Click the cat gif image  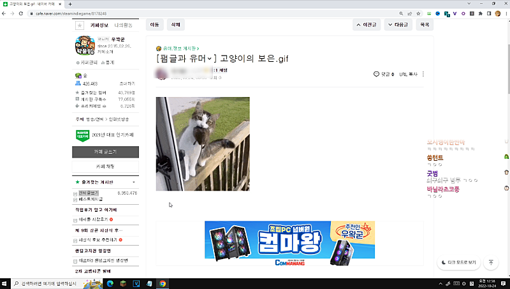(203, 144)
